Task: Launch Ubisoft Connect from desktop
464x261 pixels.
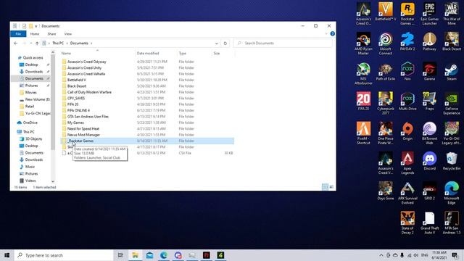Action: point(385,43)
